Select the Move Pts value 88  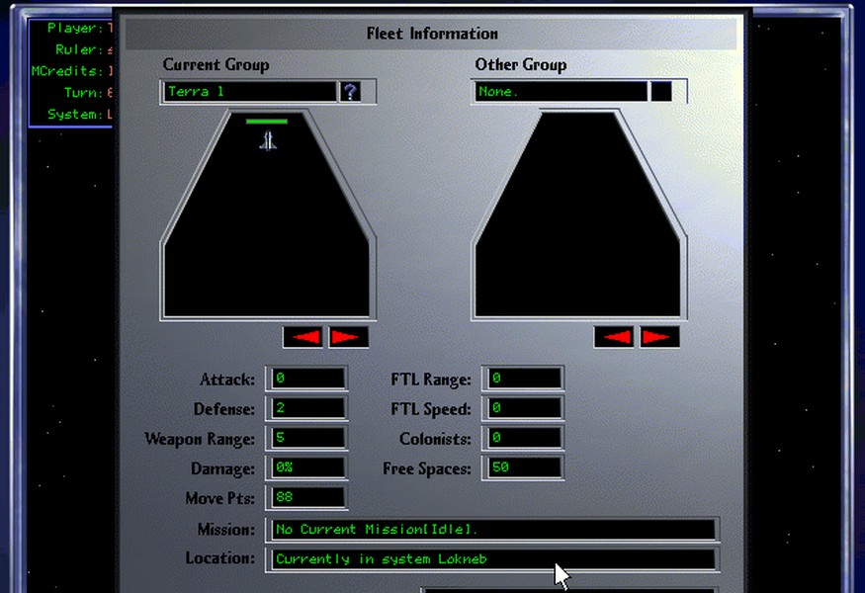(x=305, y=498)
